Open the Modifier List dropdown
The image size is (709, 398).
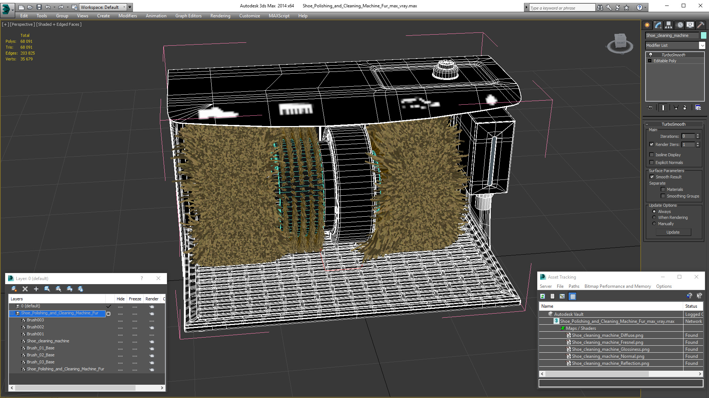(702, 45)
